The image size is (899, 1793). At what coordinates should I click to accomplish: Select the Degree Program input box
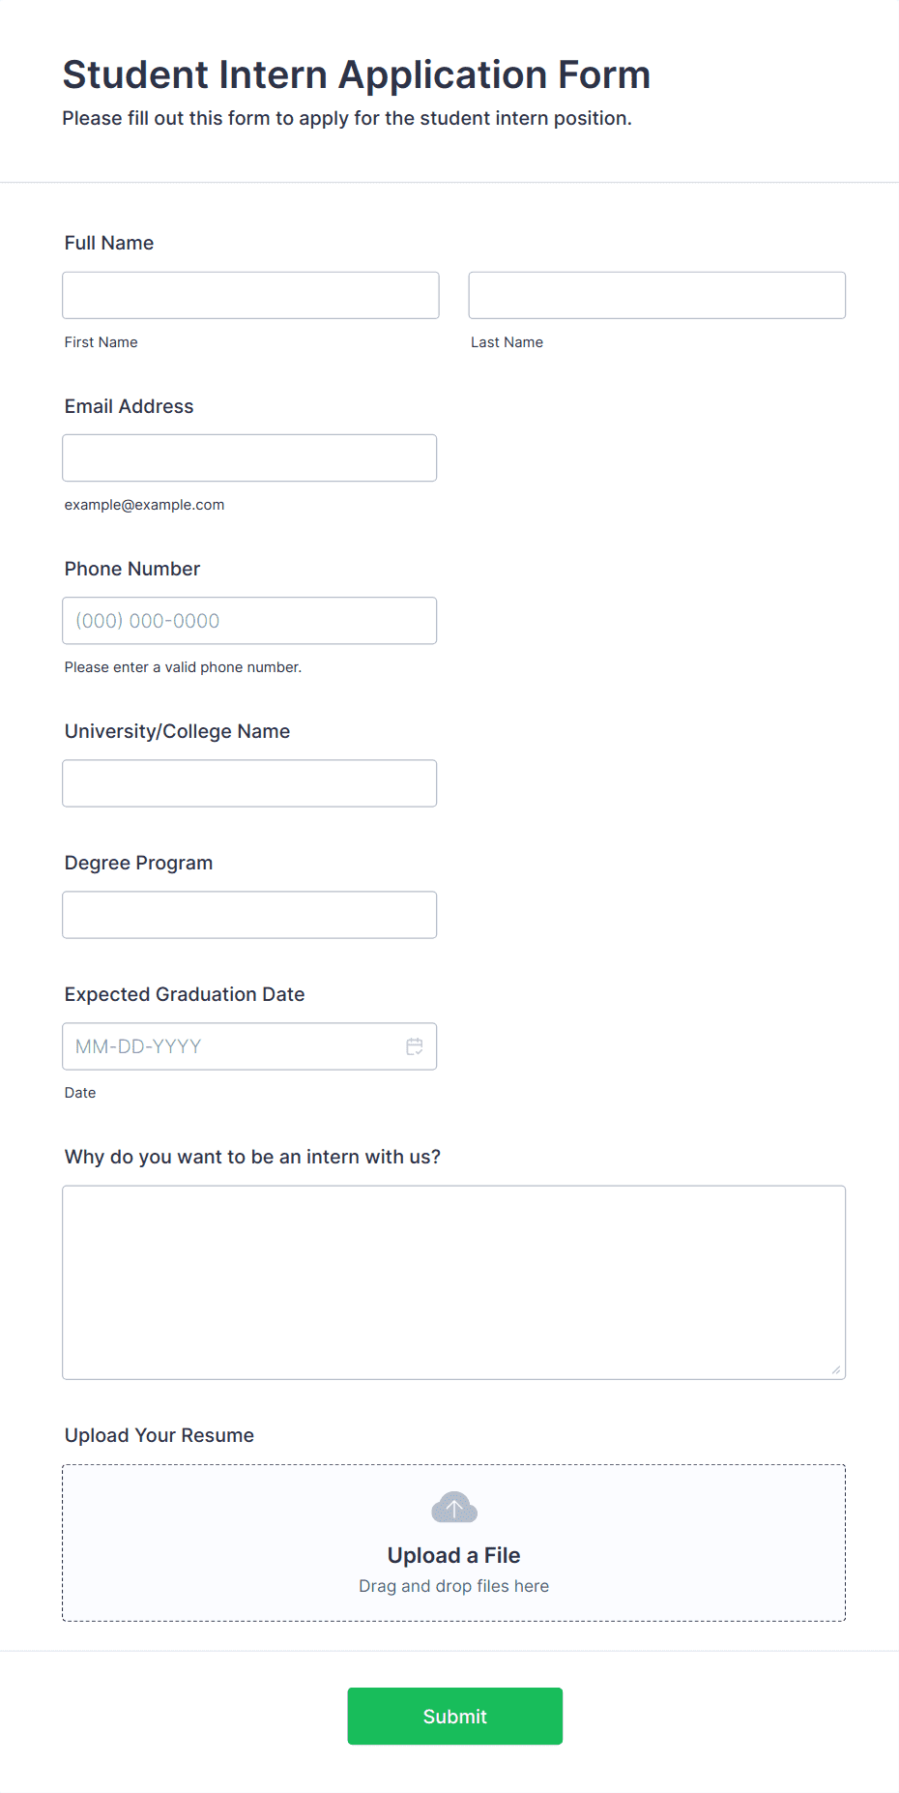(249, 915)
